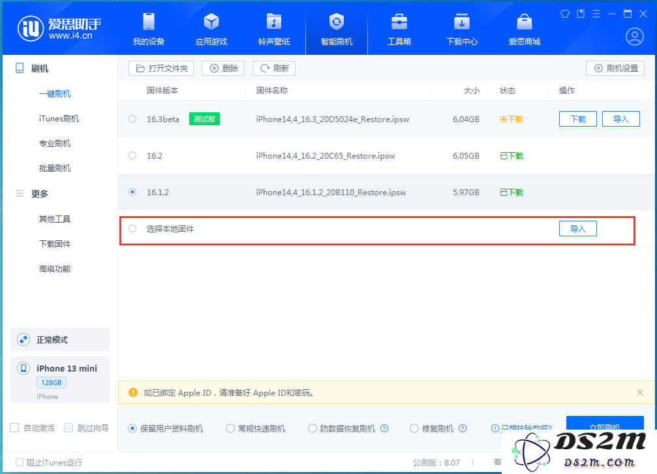Enable the 自动激活 checkbox

(14, 428)
